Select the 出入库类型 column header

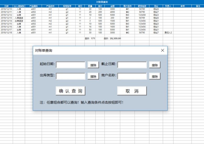(19, 6)
